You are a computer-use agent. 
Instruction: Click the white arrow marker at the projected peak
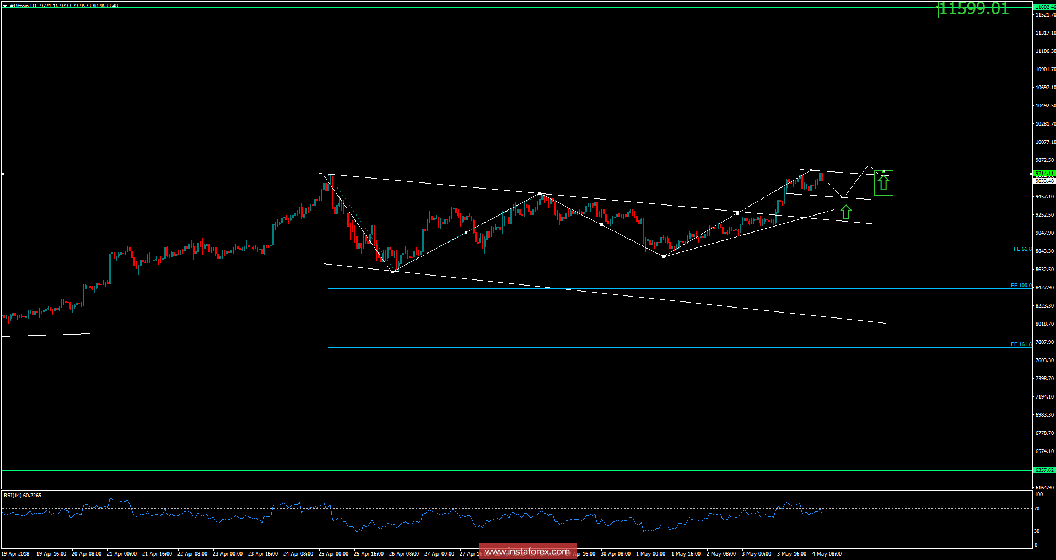coord(868,164)
